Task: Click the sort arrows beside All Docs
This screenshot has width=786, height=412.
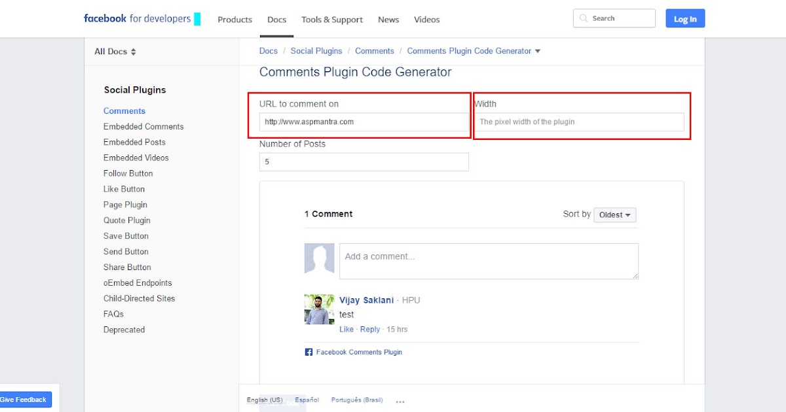Action: (x=133, y=51)
